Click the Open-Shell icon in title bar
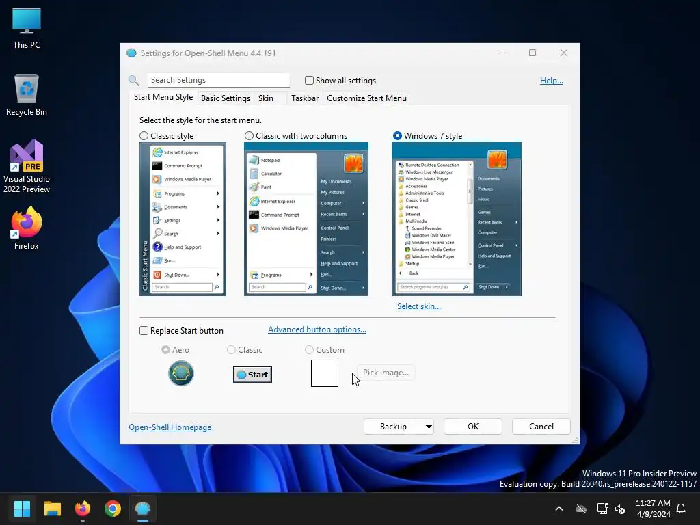The height and width of the screenshot is (525, 700). pos(131,53)
